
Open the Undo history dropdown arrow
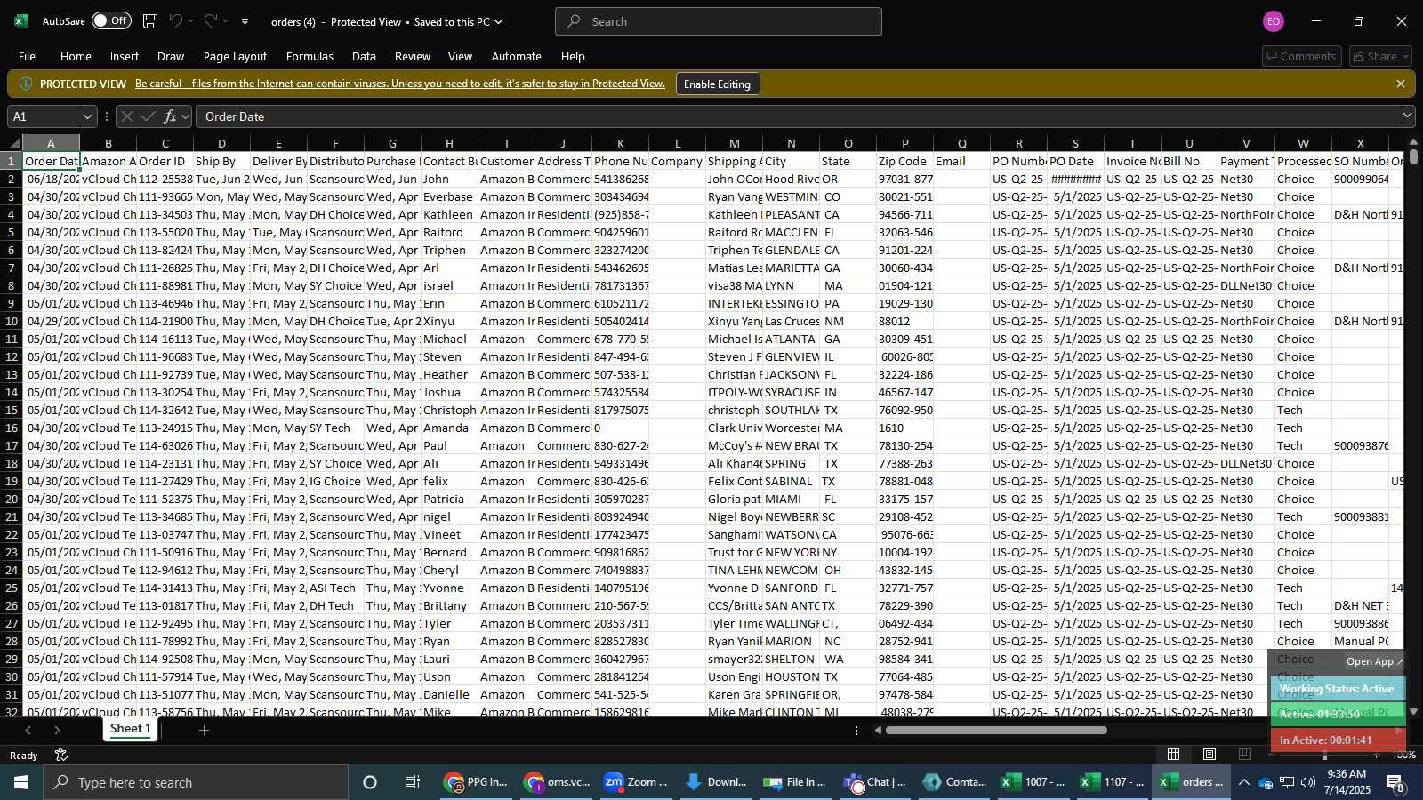(192, 21)
